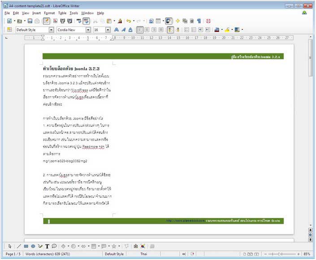Select the Rectangle drawing tool
The image size is (316, 260).
click(26, 246)
